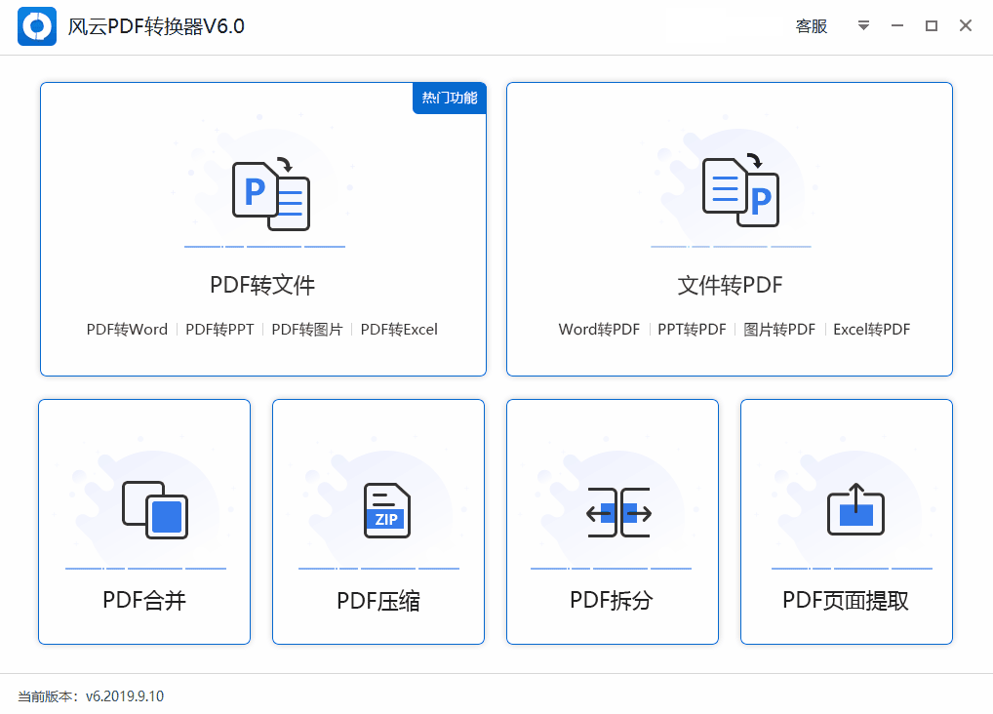Click the PDF转文件 title text
The width and height of the screenshot is (993, 714).
[x=262, y=285]
